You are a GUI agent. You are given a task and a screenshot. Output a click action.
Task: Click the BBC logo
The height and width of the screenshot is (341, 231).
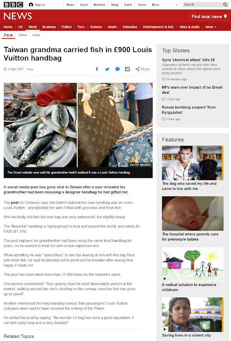pos(13,5)
